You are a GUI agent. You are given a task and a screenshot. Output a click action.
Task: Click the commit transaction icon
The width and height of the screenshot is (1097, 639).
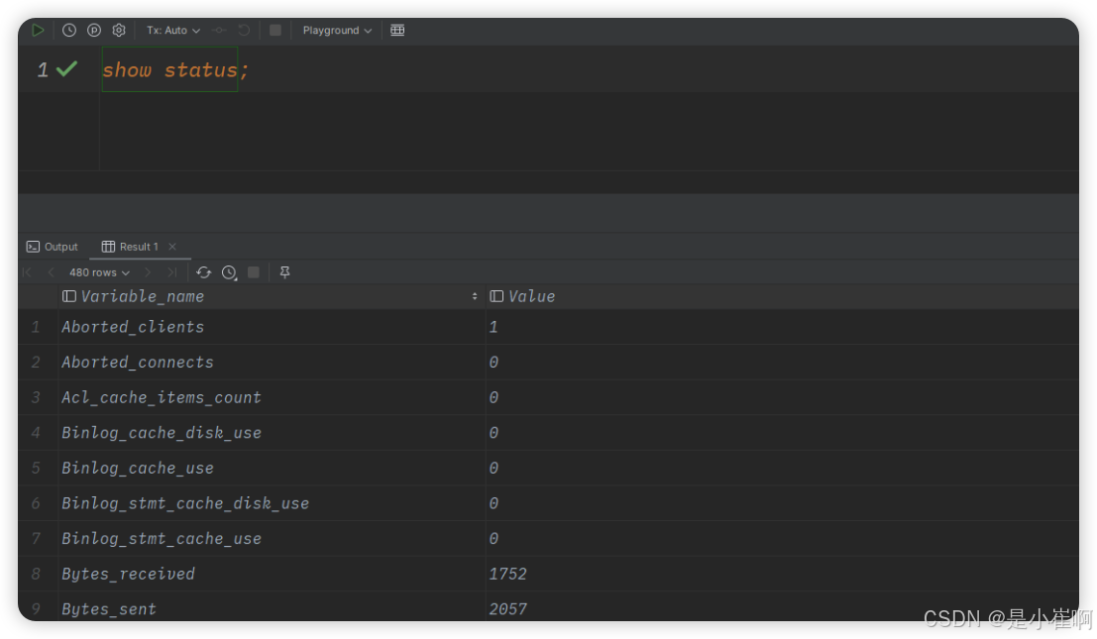[219, 30]
